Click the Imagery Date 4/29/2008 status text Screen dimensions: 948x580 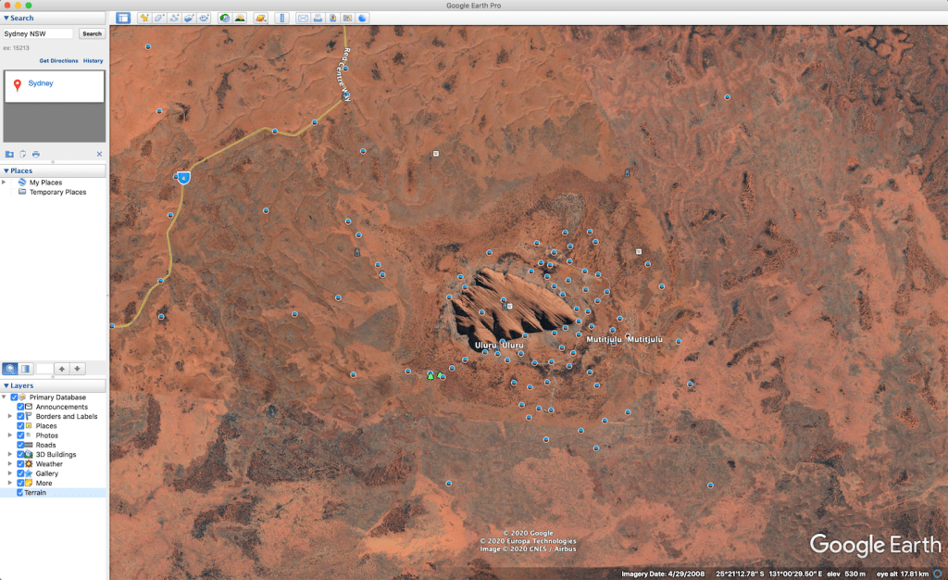click(663, 574)
